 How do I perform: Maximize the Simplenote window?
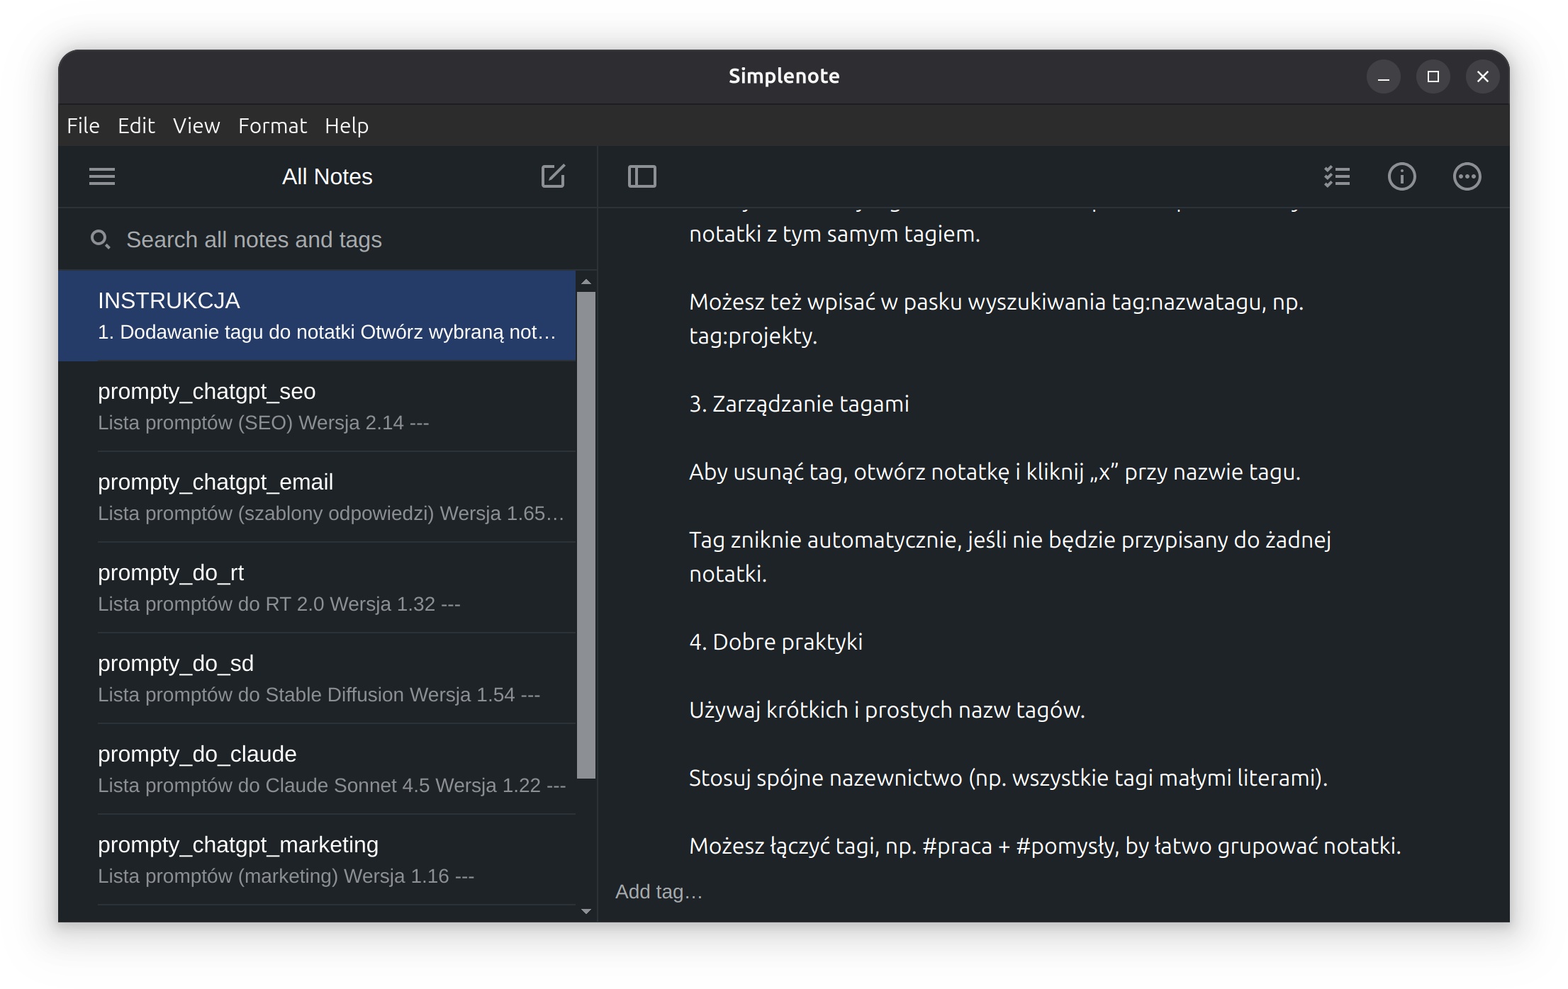1433,77
